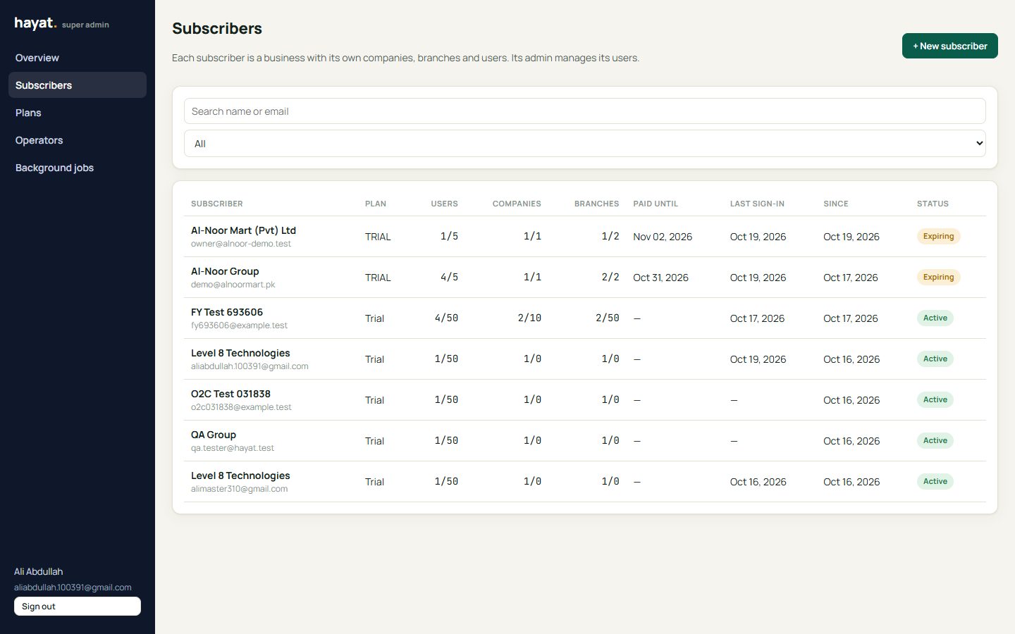The image size is (1015, 634).
Task: Click Active badge for QA Group
Action: 935,441
